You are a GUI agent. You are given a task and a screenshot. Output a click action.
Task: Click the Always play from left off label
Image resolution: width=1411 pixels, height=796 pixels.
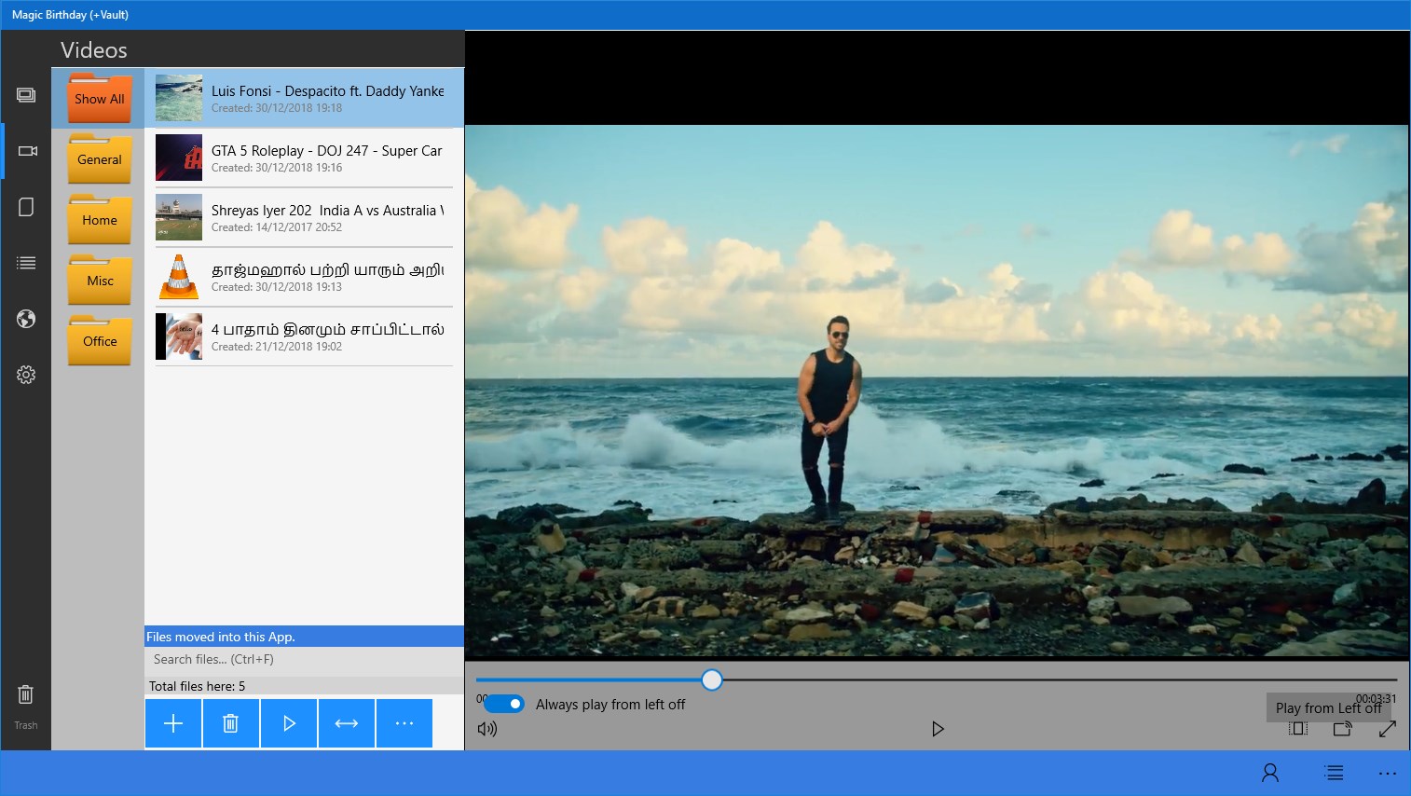coord(610,705)
